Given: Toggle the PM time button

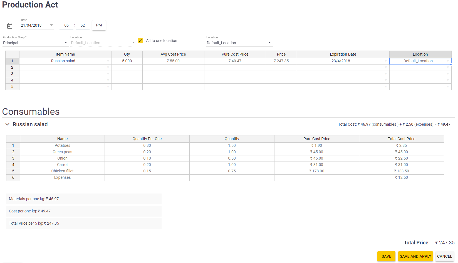Looking at the screenshot, I should 99,25.
